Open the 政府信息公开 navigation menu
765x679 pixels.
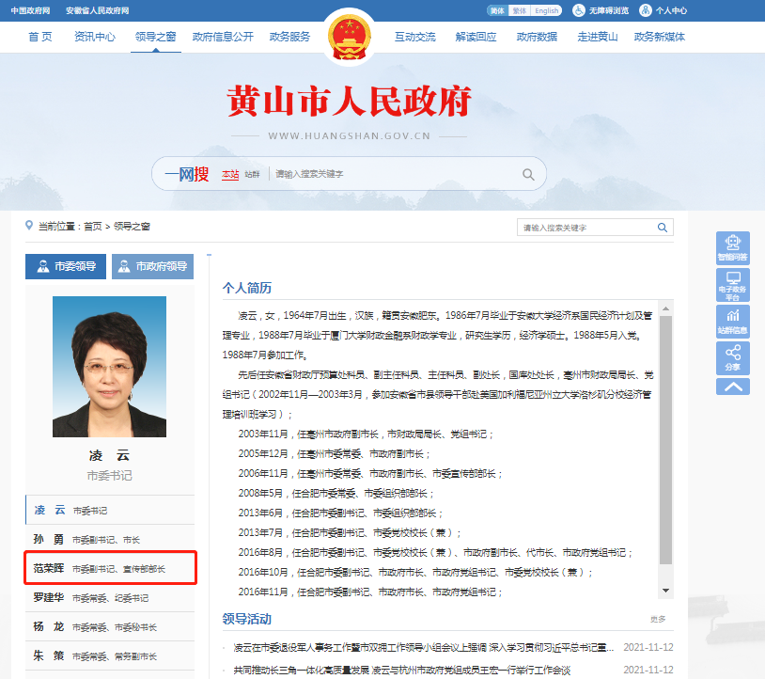tap(222, 39)
